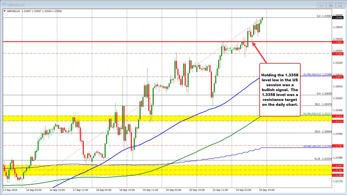This screenshot has height=195, width=347.
Task: Select the current price label 1.33996
Action: [337, 18]
